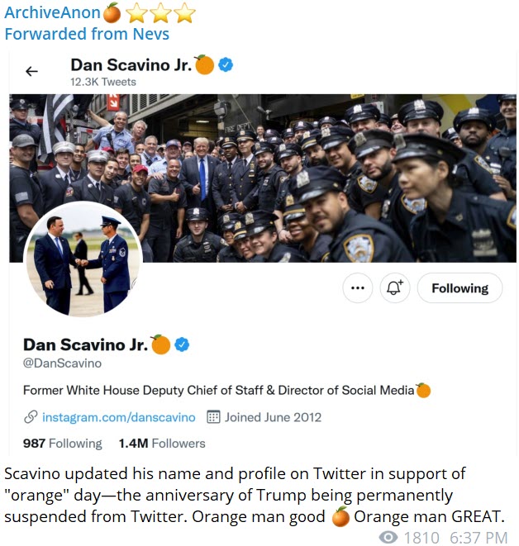The height and width of the screenshot is (546, 519).
Task: Open the Forwarded from Nevs source
Action: (87, 34)
